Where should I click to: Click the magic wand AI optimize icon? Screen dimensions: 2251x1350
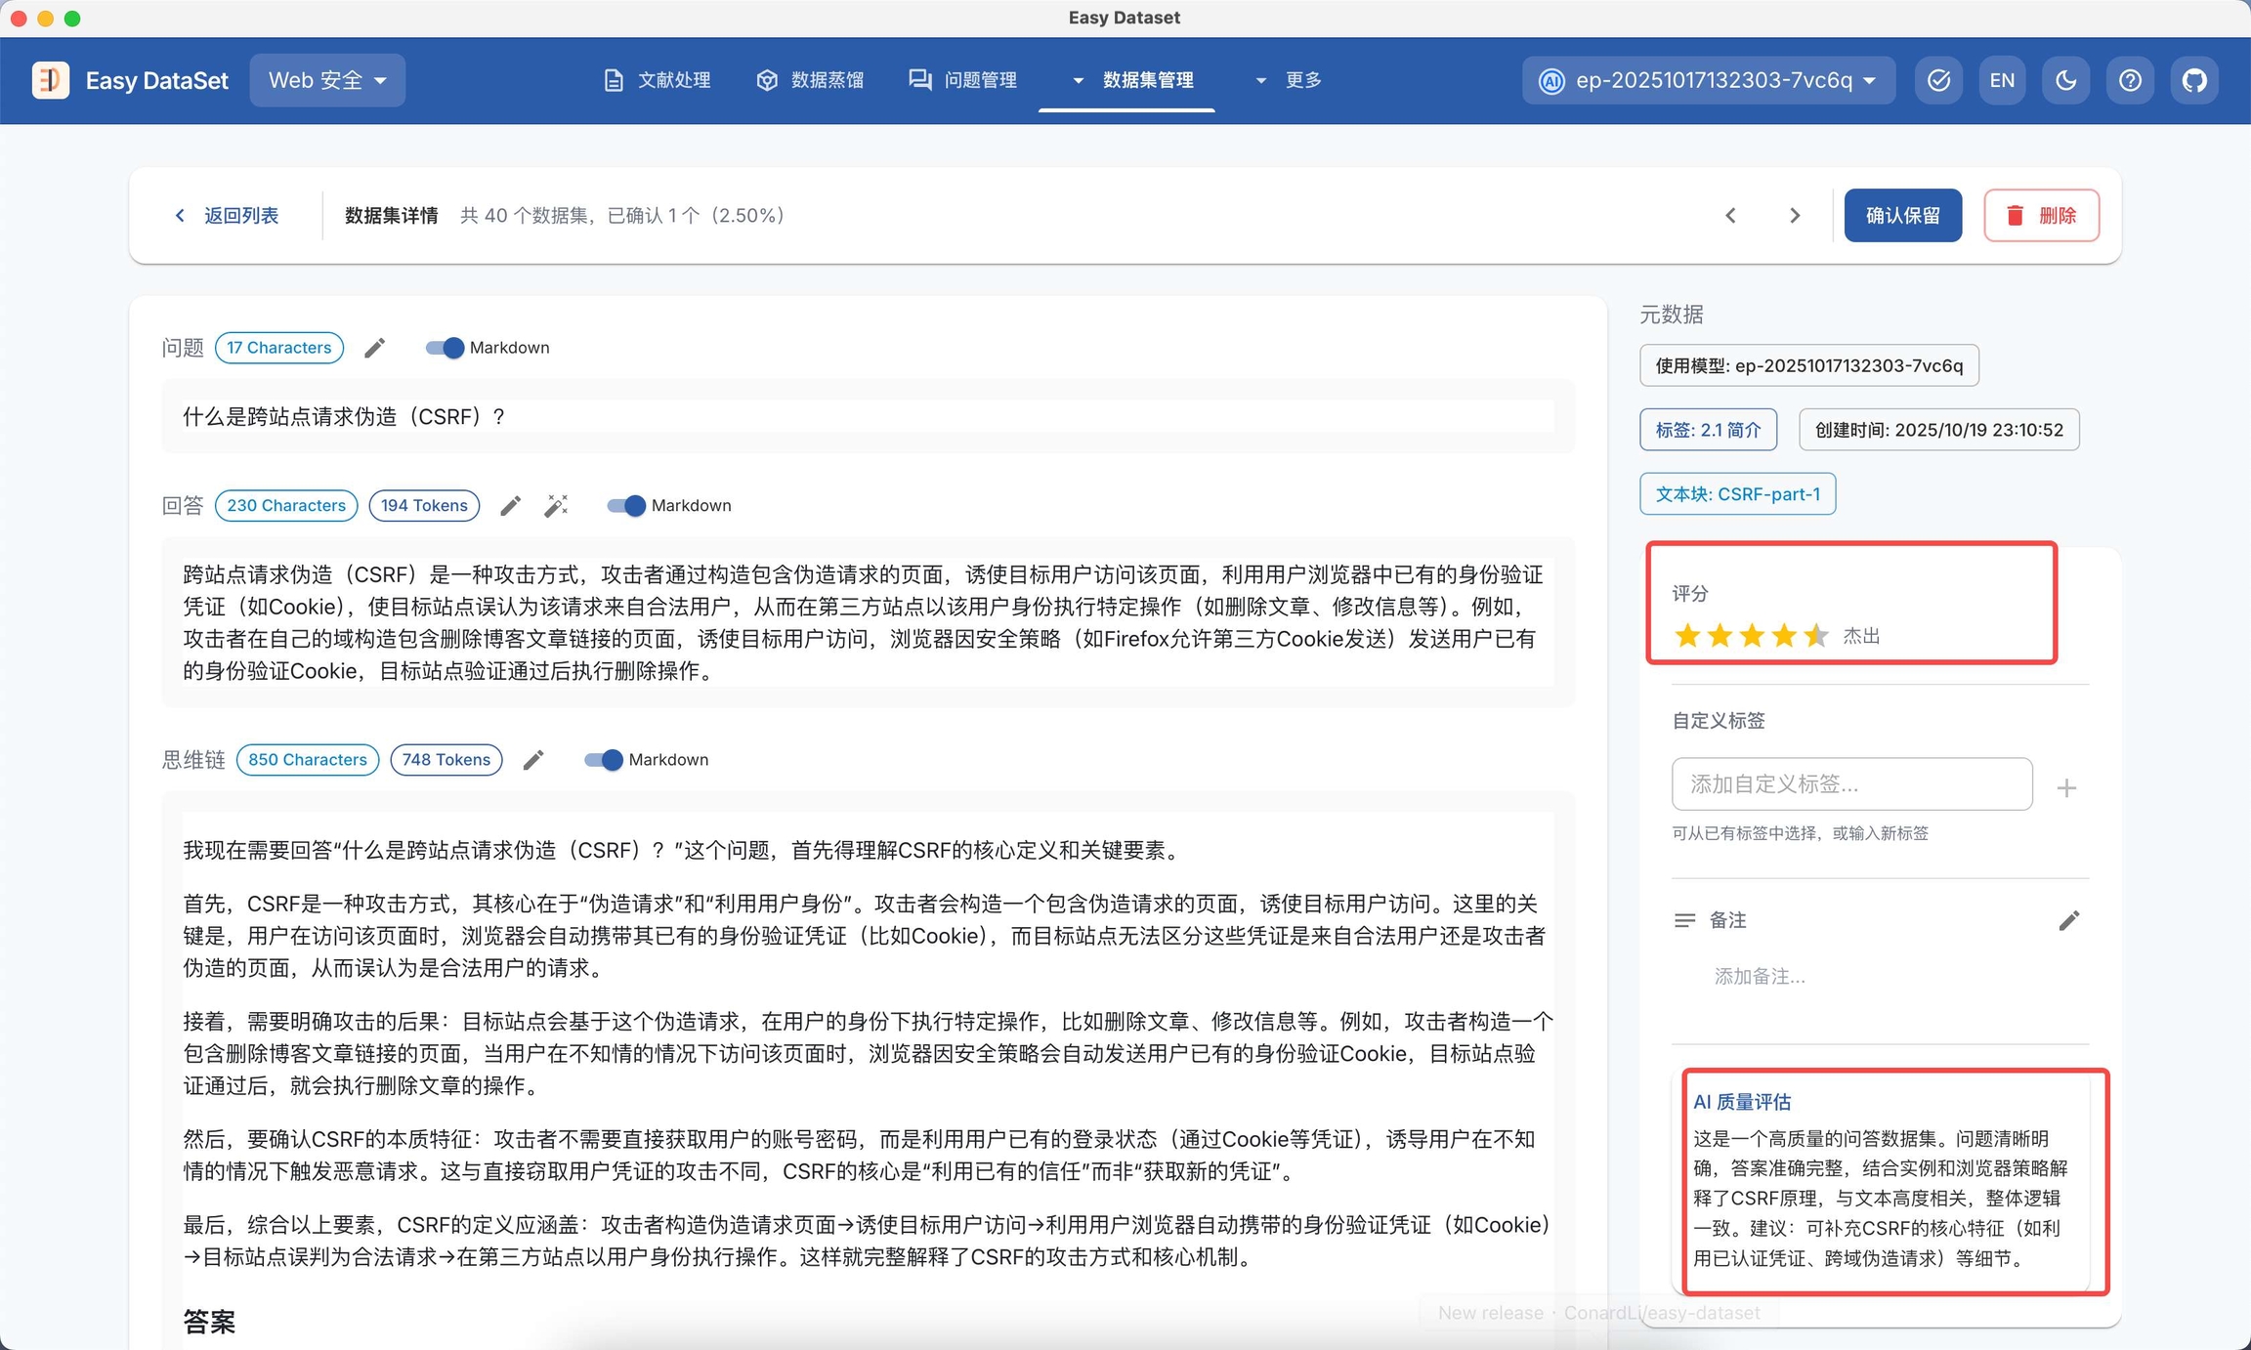pos(556,505)
